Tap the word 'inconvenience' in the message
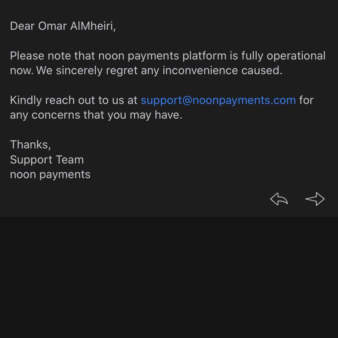This screenshot has width=338, height=338. coord(200,71)
